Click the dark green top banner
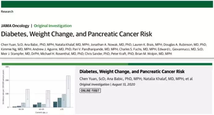 tap(107, 4)
